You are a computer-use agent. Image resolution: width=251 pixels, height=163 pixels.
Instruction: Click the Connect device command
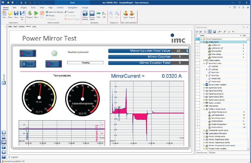69,12
